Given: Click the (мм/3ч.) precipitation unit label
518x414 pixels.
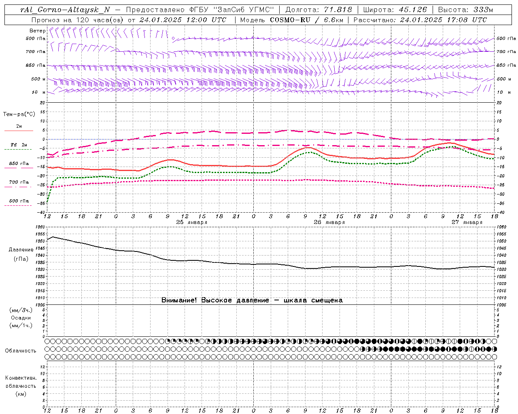Looking at the screenshot, I should [21, 310].
